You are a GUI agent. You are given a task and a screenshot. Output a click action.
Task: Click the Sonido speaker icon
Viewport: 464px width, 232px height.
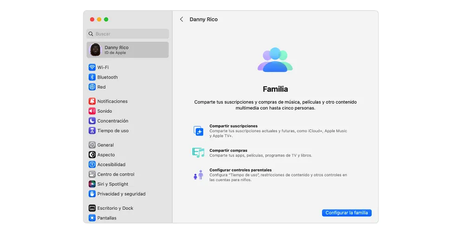(92, 111)
